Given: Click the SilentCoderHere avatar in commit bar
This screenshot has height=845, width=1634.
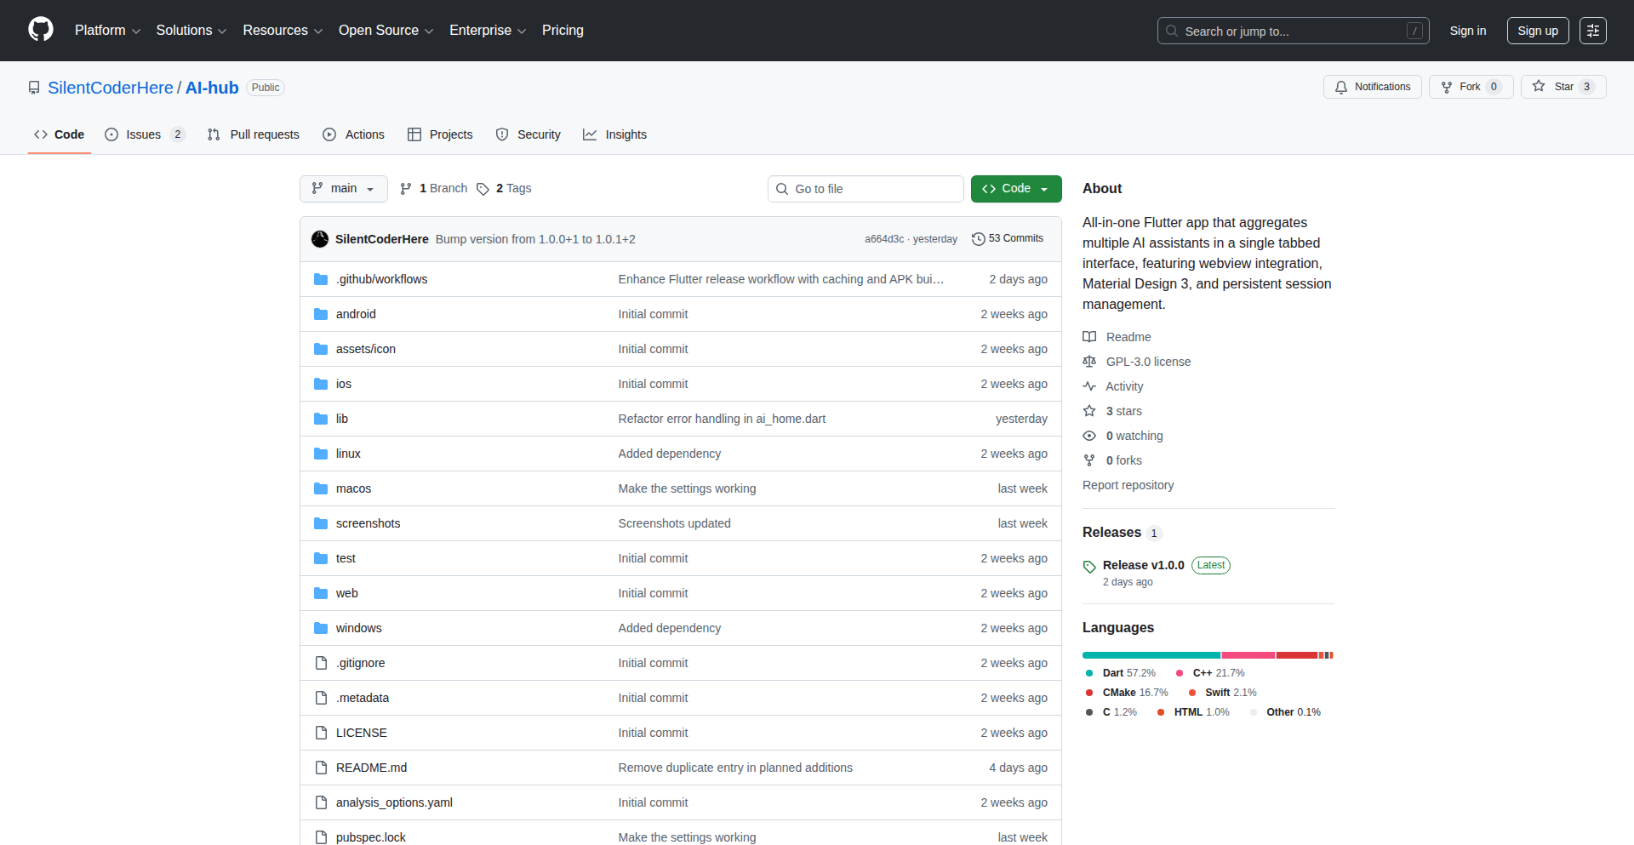Looking at the screenshot, I should point(320,239).
